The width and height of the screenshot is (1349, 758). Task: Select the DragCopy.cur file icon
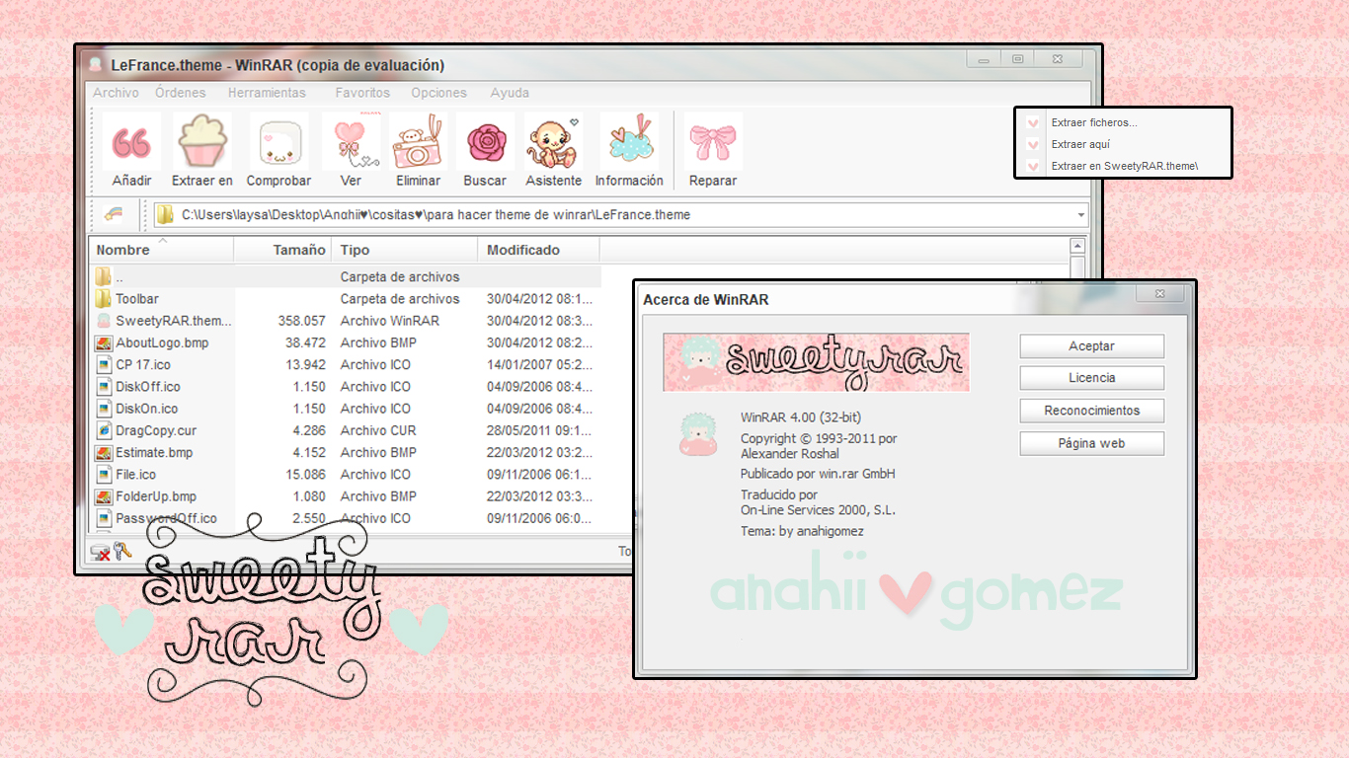(x=103, y=430)
